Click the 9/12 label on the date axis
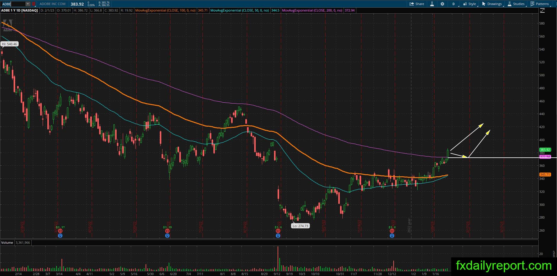 (x=277, y=274)
